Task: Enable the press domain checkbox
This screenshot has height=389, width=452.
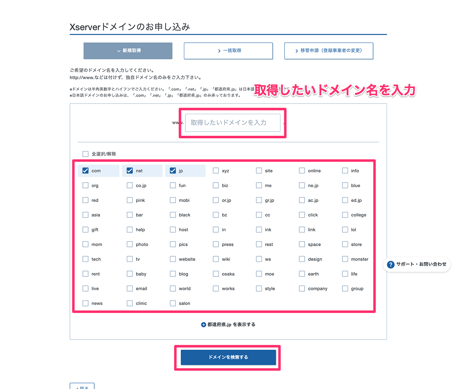Action: (x=216, y=244)
